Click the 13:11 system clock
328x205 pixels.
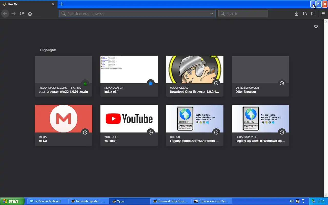tap(321, 201)
